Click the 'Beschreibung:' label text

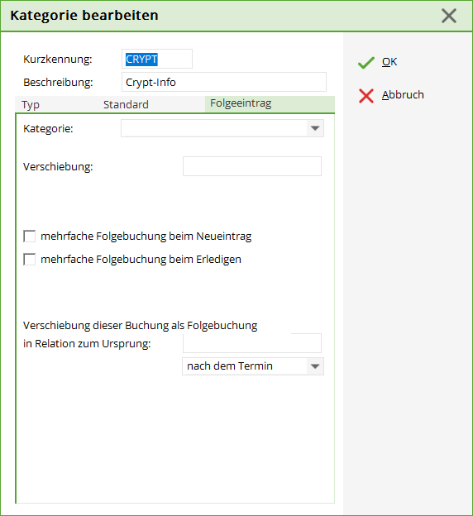pyautogui.click(x=58, y=82)
